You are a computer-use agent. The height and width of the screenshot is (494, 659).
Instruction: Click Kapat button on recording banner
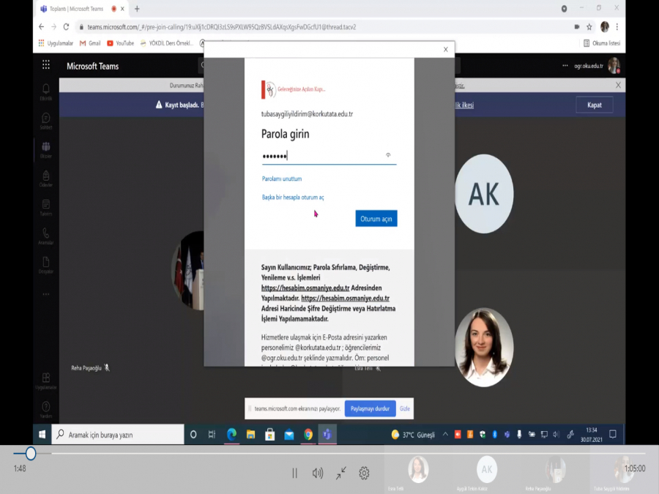[595, 105]
